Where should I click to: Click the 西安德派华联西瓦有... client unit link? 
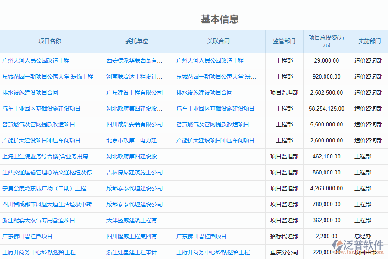tap(135, 60)
